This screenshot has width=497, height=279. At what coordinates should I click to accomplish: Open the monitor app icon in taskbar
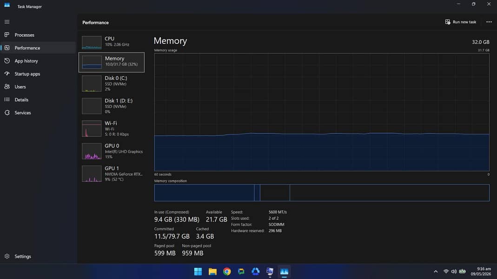coord(270,272)
